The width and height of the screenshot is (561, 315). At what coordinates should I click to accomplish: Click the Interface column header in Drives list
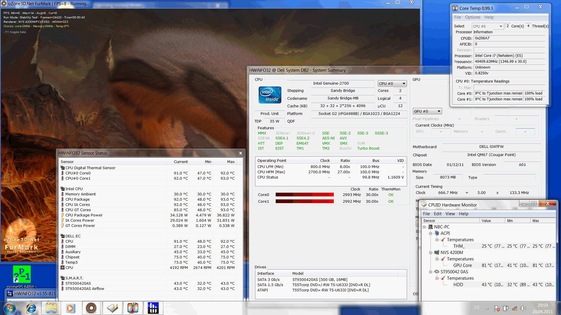pos(273,273)
